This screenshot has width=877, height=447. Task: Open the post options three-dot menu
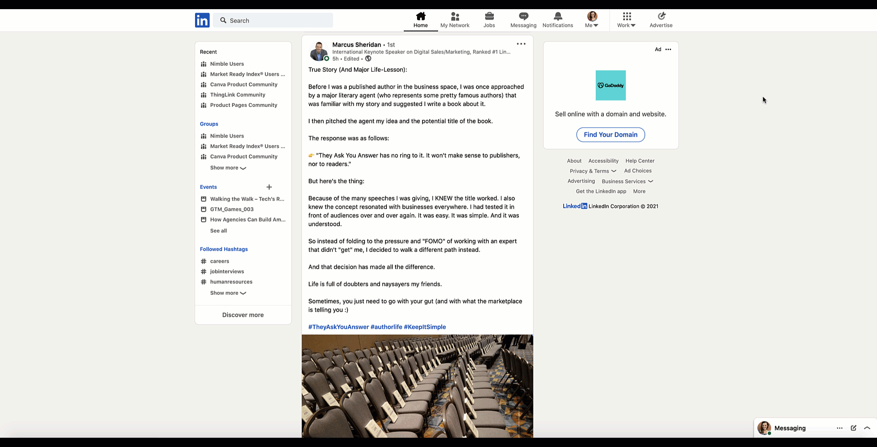(x=521, y=44)
